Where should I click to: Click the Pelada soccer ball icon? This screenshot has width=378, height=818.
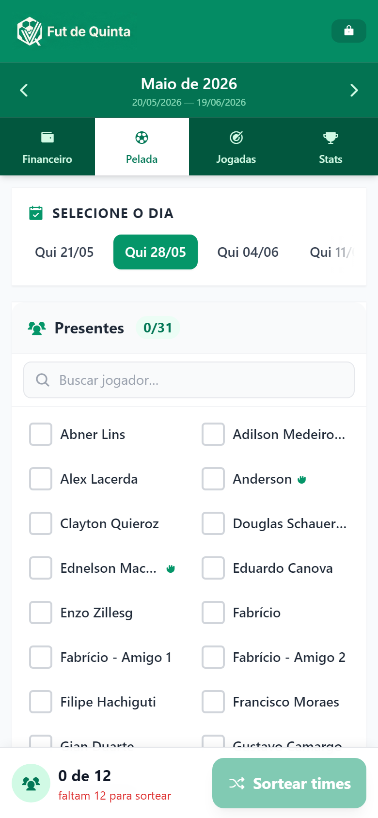pos(142,138)
